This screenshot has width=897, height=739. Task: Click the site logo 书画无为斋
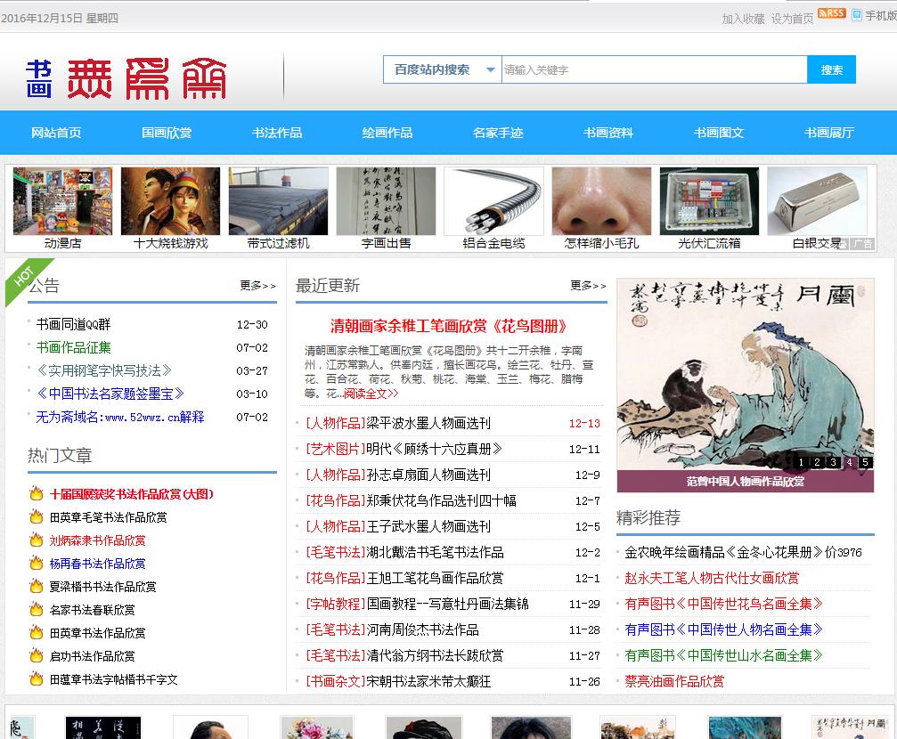126,79
